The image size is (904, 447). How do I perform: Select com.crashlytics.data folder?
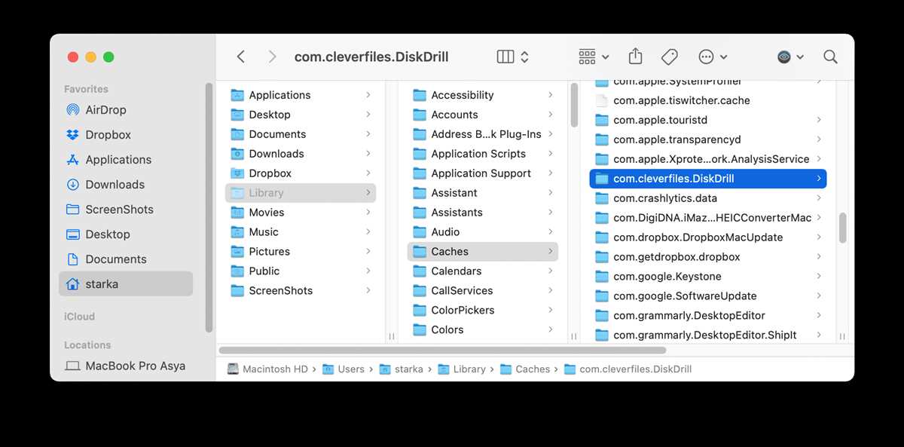coord(664,198)
